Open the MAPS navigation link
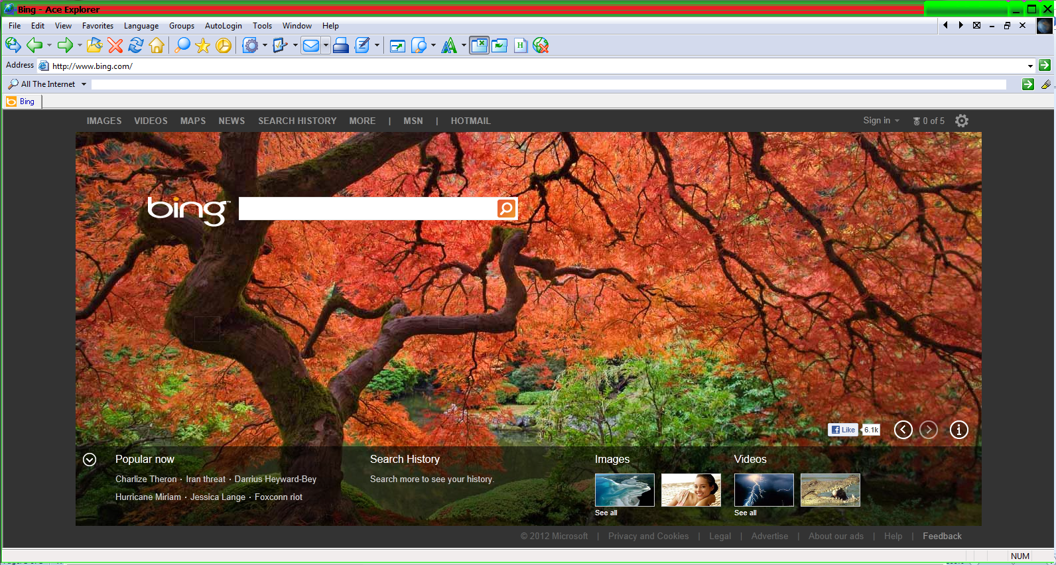The width and height of the screenshot is (1056, 565). (193, 121)
